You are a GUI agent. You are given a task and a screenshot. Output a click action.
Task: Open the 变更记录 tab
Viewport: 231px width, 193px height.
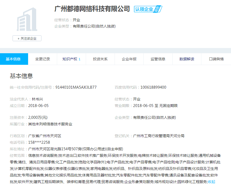[x=42, y=59]
